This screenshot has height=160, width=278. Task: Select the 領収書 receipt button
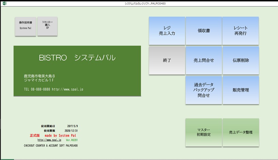(x=204, y=31)
